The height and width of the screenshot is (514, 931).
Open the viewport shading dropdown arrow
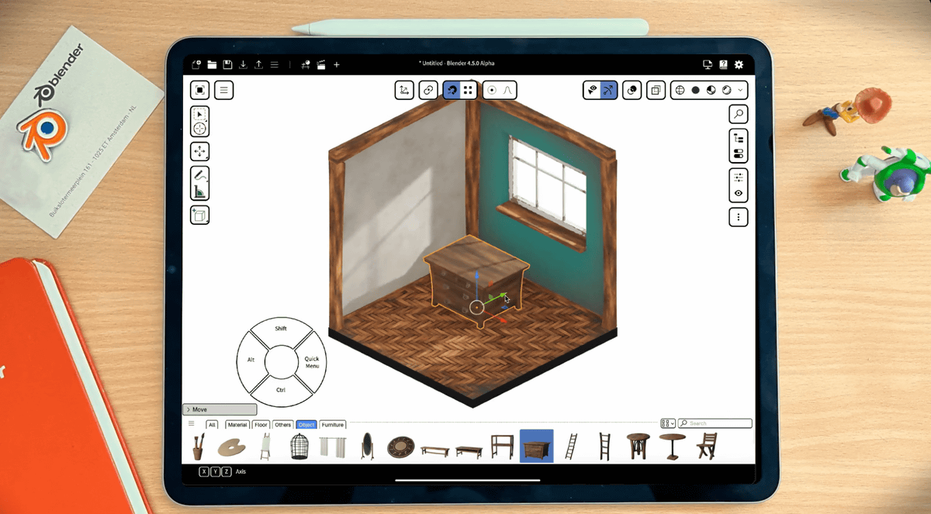click(740, 90)
